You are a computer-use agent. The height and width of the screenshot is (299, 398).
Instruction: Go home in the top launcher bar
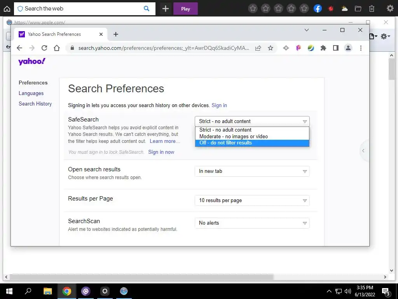[7, 9]
